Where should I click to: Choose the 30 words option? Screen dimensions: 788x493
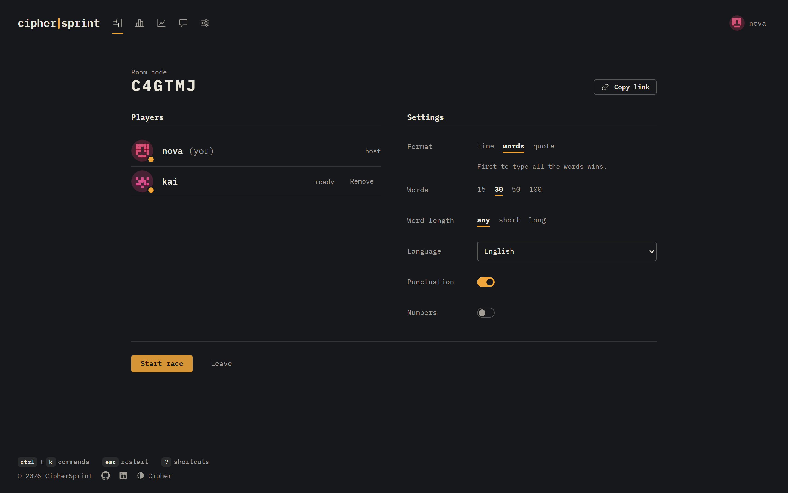(x=499, y=190)
